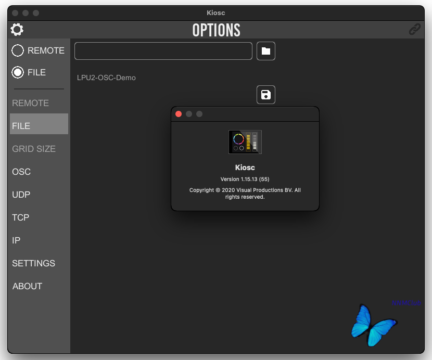Select the FILE radio button
Image resolution: width=432 pixels, height=360 pixels.
click(18, 72)
